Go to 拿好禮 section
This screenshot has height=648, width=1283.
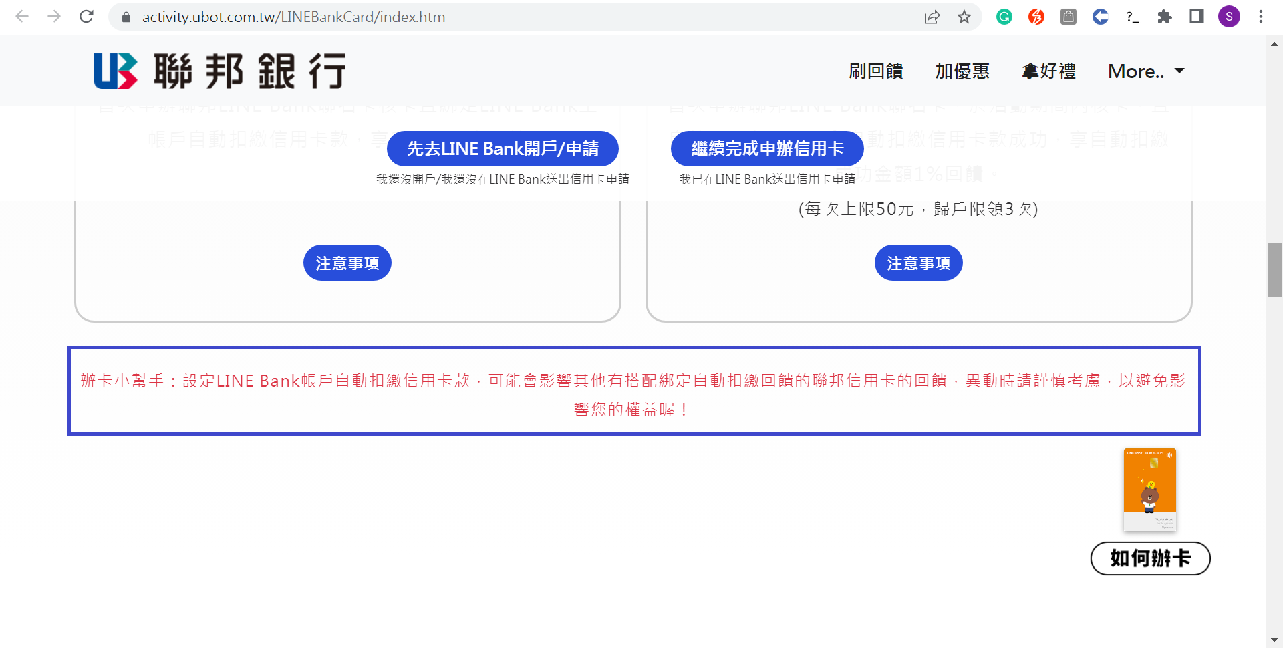(x=1048, y=71)
